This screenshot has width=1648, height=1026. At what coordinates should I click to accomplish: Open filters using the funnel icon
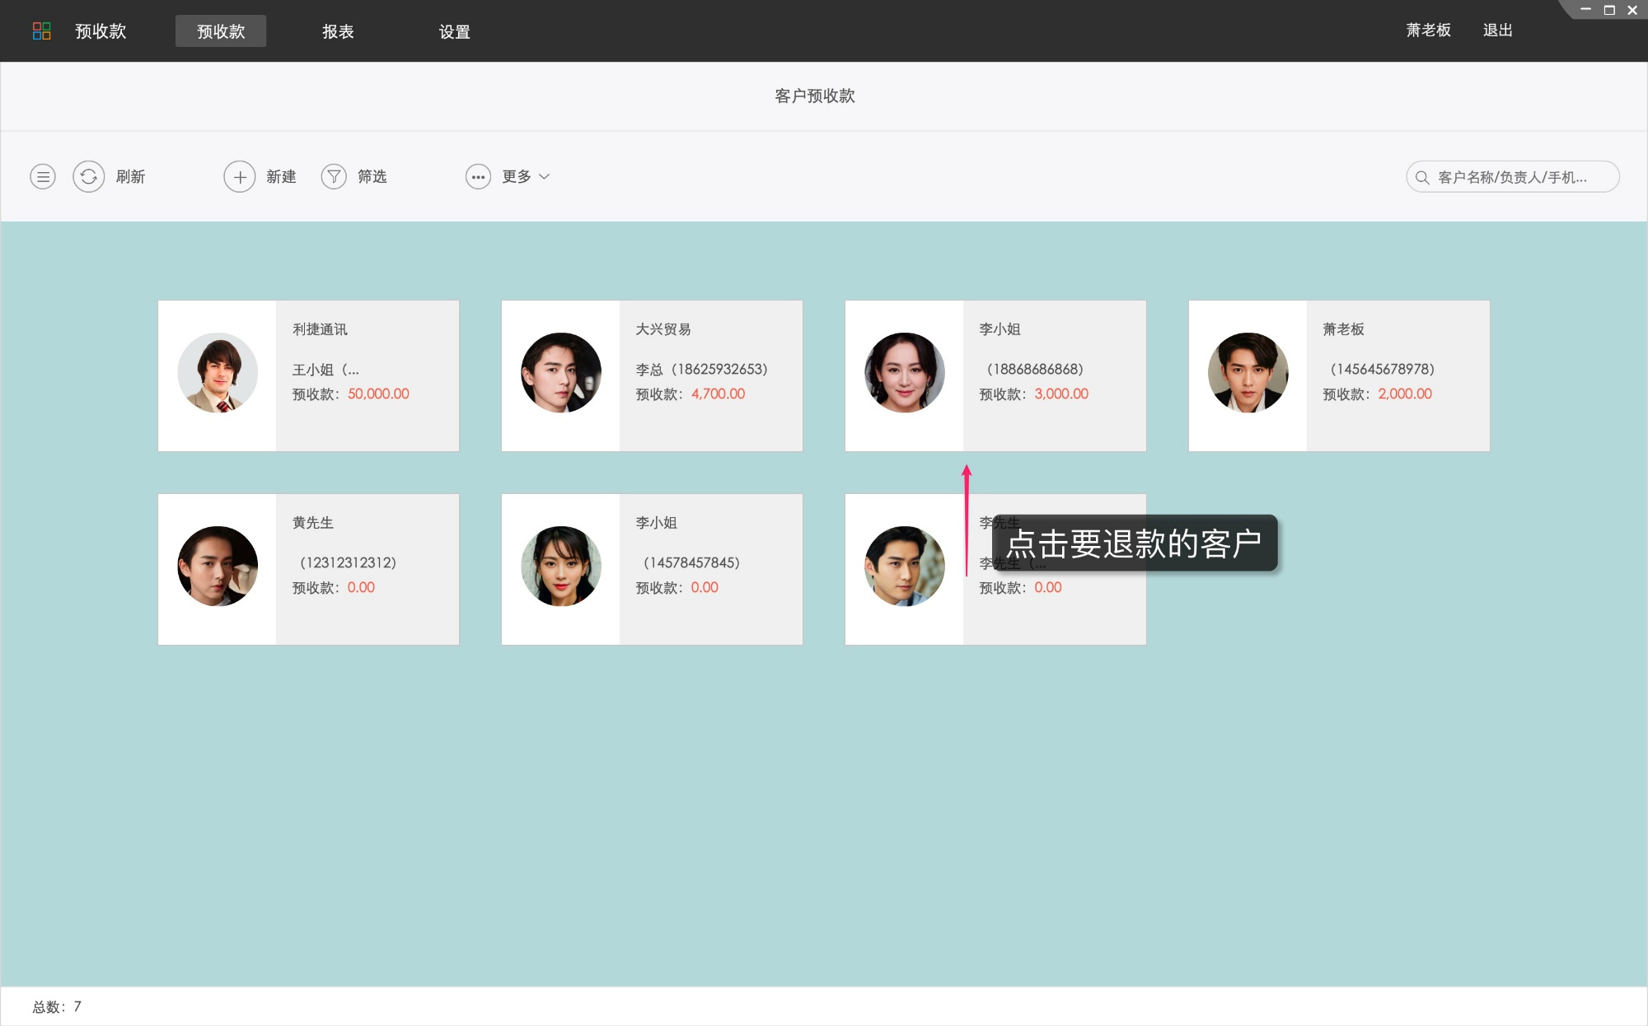click(334, 176)
